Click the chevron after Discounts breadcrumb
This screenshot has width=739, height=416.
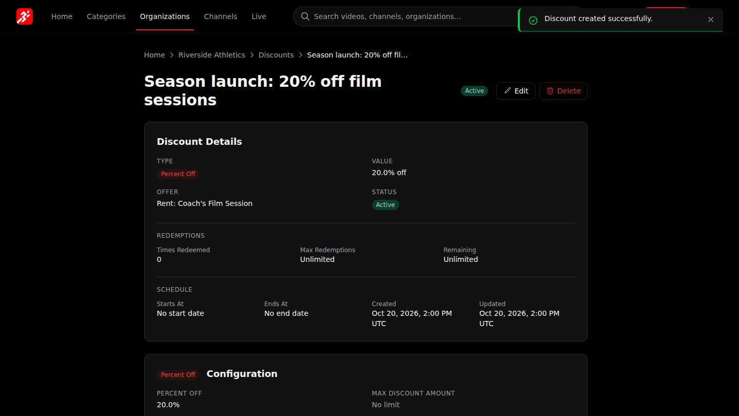[x=301, y=55]
